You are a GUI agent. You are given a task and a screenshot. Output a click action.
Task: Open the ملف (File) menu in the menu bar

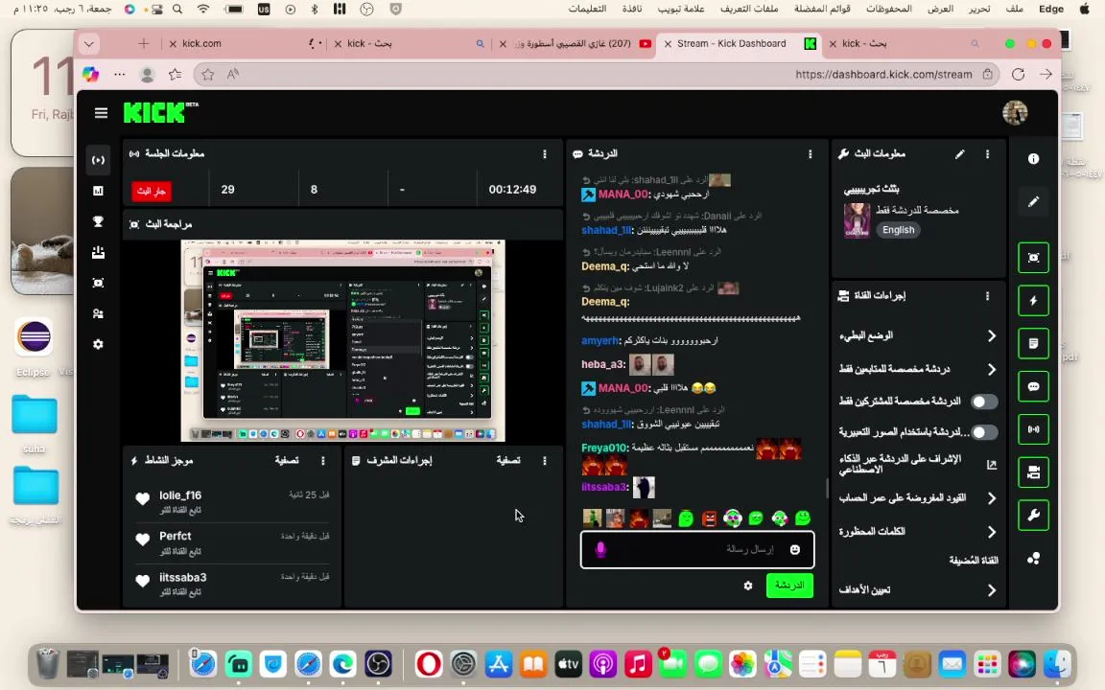point(1014,10)
